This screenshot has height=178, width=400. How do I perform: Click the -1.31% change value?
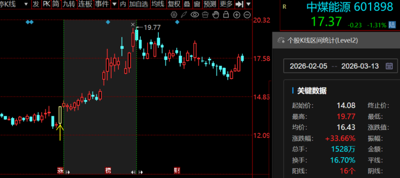click(x=377, y=25)
